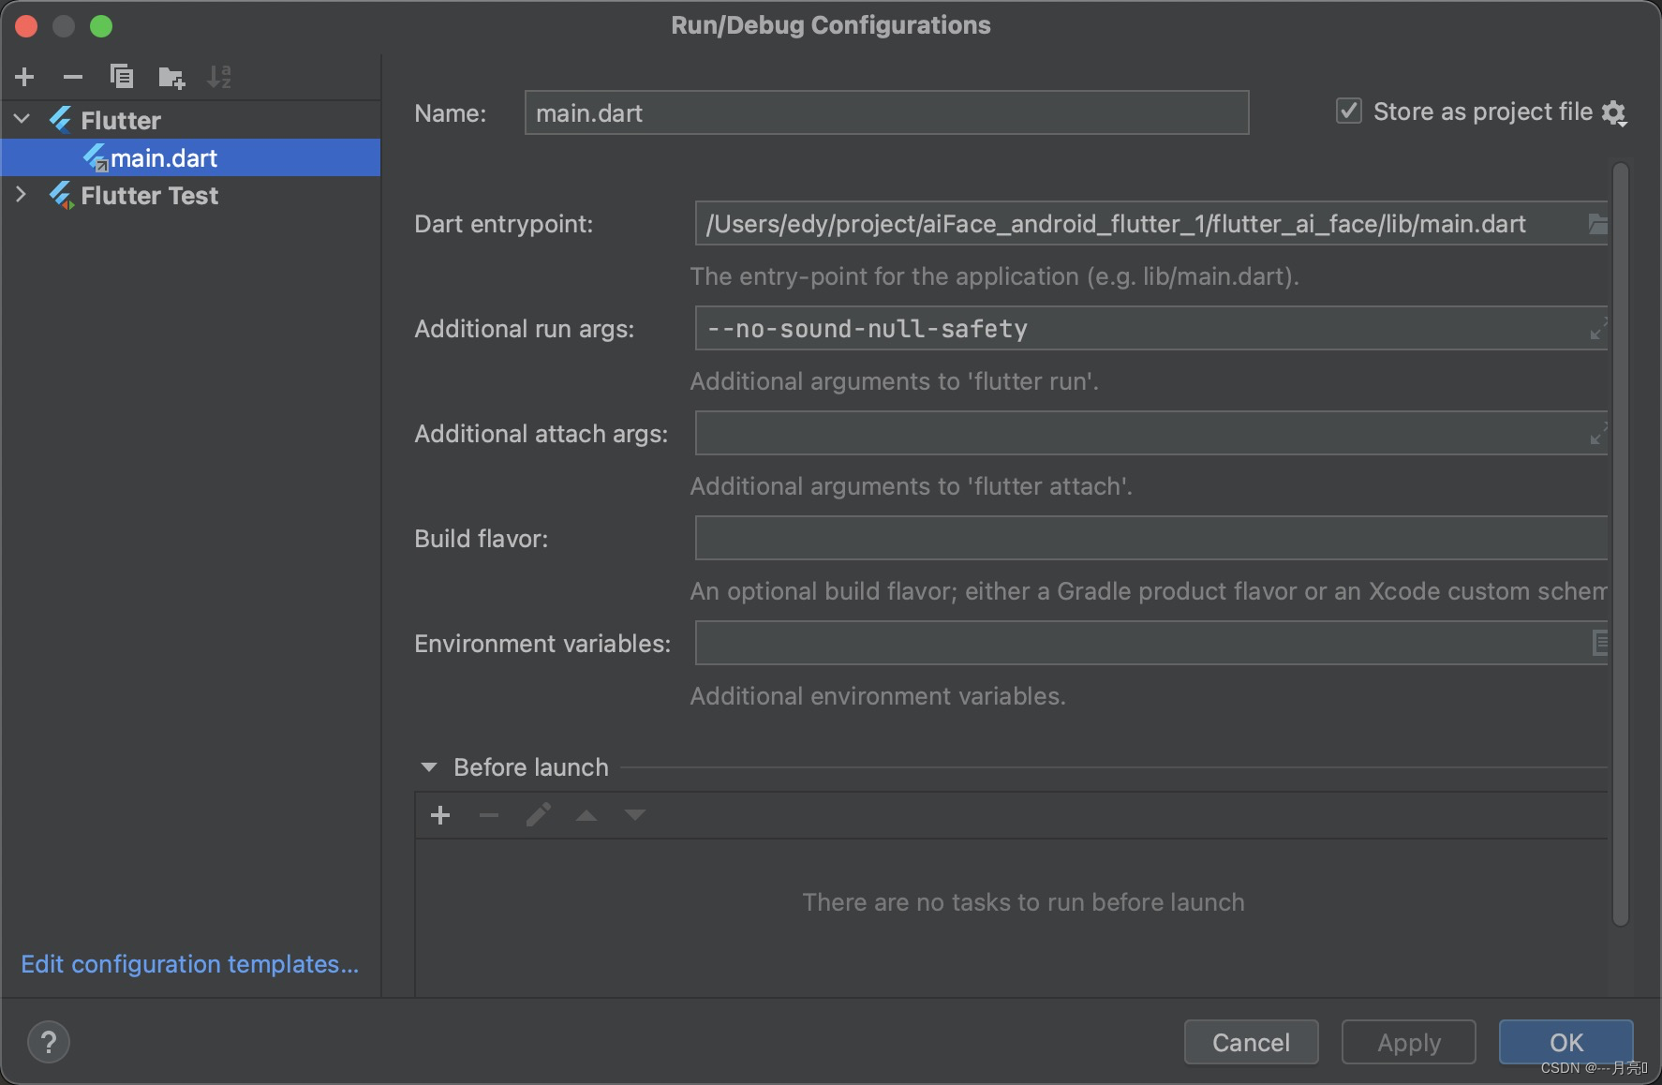Copy the selected configuration

click(122, 77)
